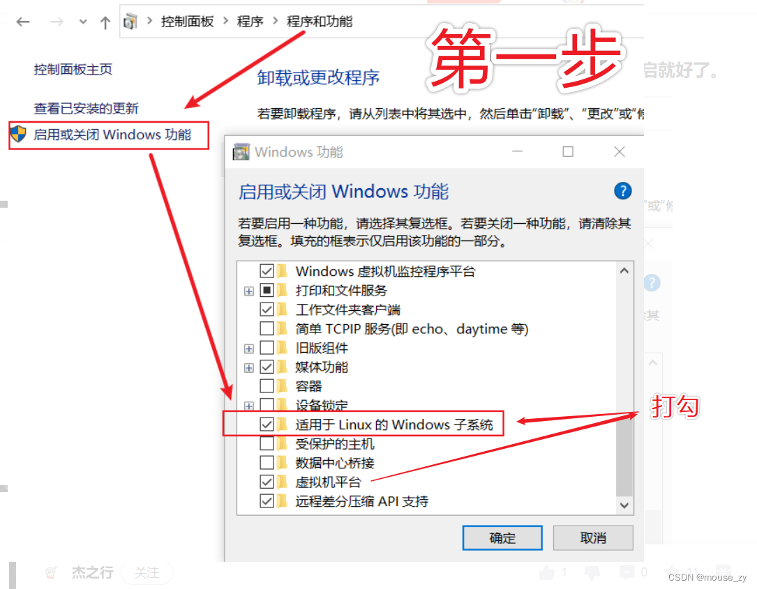Click the thumbs-up like icon
This screenshot has height=589, width=757.
547,572
